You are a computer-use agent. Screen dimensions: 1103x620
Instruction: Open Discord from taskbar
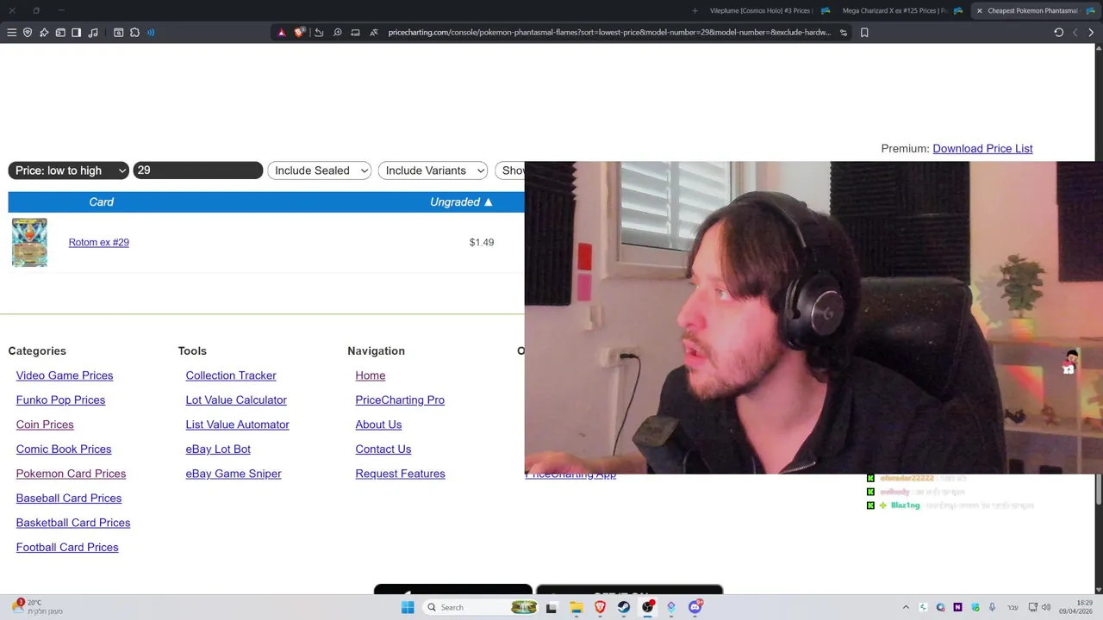click(x=695, y=607)
